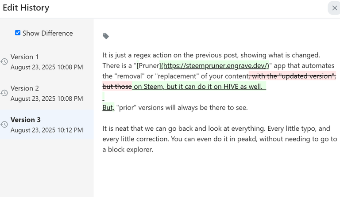Click the Edit History title

coord(26,8)
